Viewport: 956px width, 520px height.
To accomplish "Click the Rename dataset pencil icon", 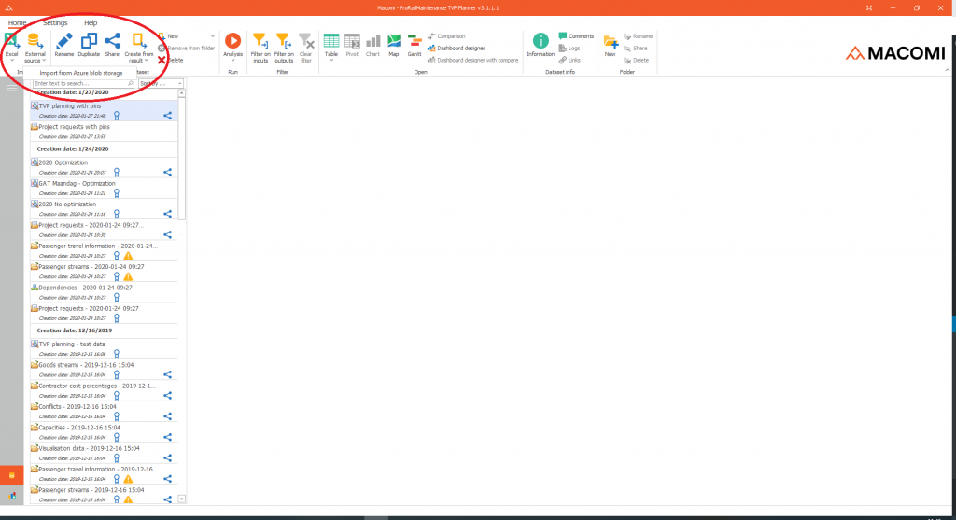I will click(63, 42).
